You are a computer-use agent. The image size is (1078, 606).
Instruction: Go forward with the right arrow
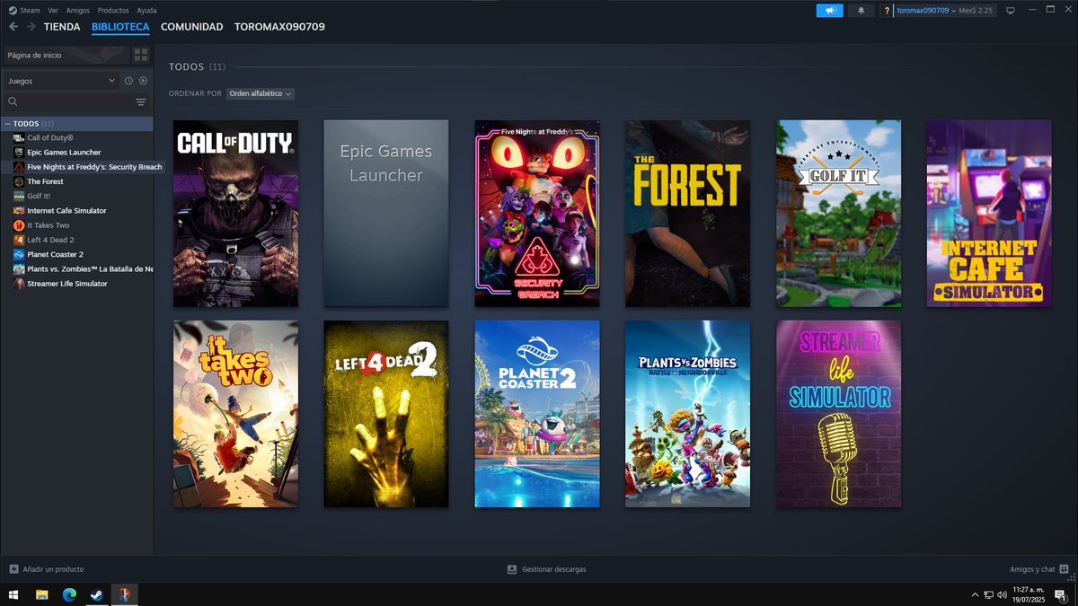pyautogui.click(x=31, y=27)
